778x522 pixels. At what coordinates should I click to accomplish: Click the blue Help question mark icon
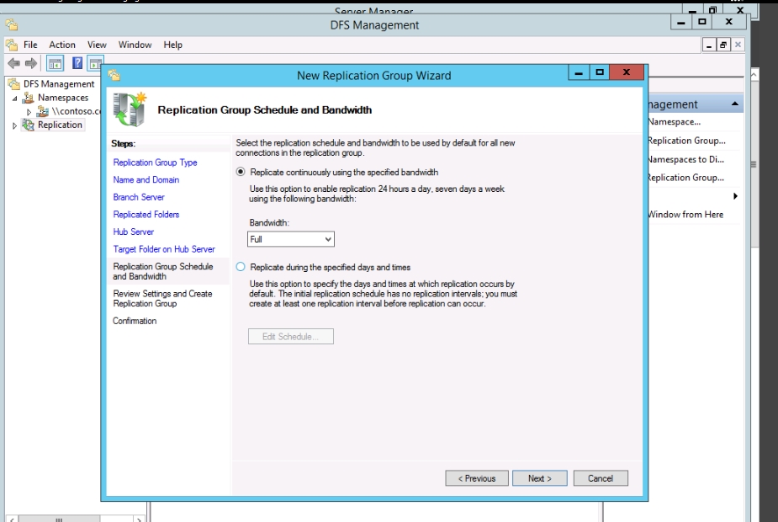pyautogui.click(x=77, y=64)
